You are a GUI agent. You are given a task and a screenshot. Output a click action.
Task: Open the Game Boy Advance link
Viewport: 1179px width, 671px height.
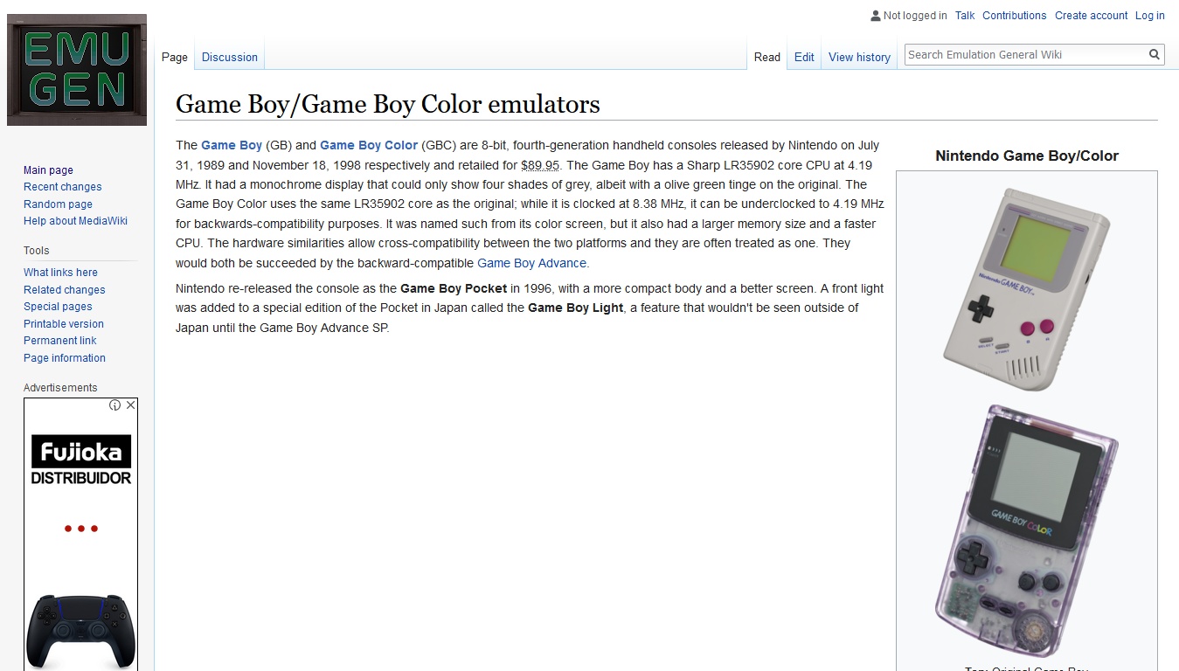tap(531, 263)
